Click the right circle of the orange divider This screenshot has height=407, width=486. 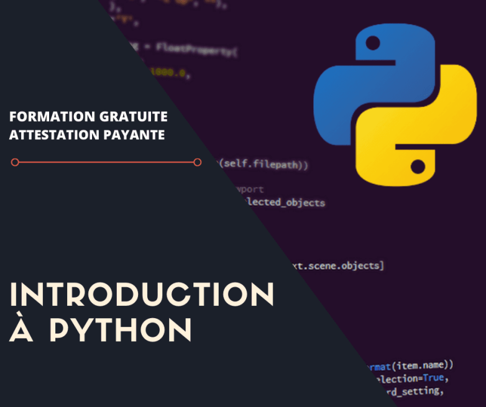[198, 162]
